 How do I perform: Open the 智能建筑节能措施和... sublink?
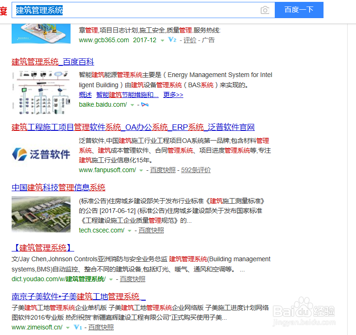tap(127, 95)
